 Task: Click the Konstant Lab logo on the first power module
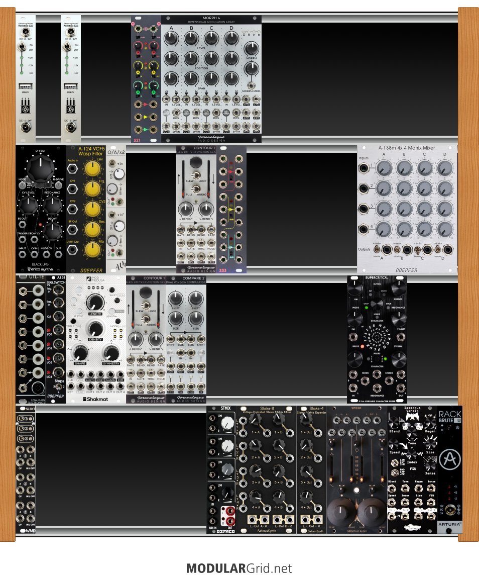point(25,107)
